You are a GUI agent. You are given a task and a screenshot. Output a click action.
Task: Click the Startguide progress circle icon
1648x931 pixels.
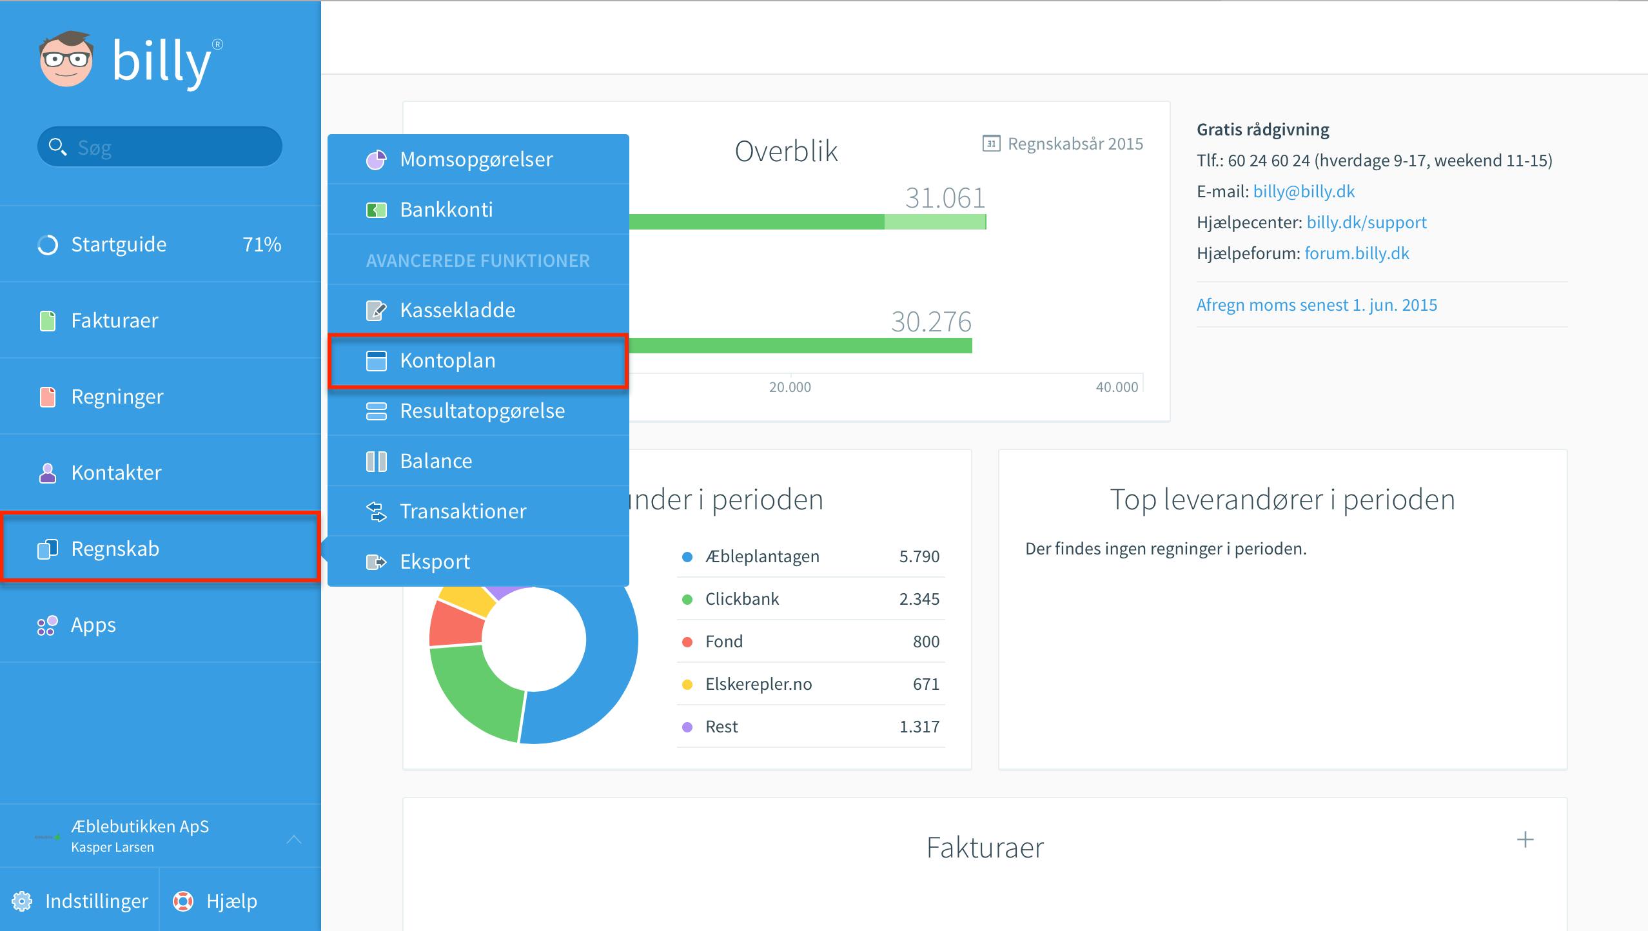pos(48,245)
